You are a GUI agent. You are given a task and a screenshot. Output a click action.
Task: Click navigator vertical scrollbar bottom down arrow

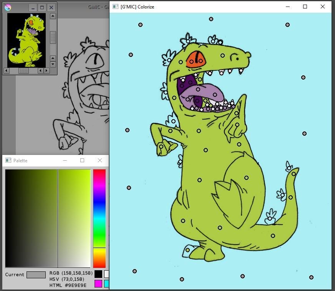pos(53,64)
